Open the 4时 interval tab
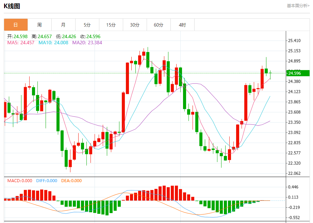This screenshot has height=223, width=313. tap(182, 25)
